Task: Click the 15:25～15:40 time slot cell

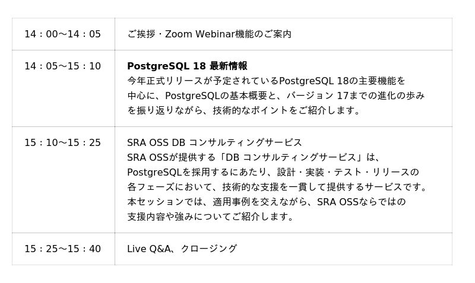Action: coord(62,249)
